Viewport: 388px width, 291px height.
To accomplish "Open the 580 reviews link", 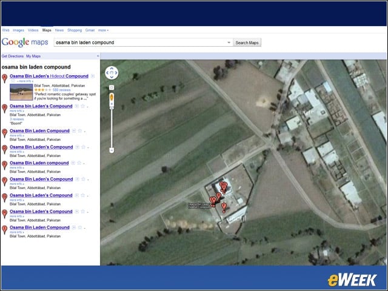I will click(62, 90).
